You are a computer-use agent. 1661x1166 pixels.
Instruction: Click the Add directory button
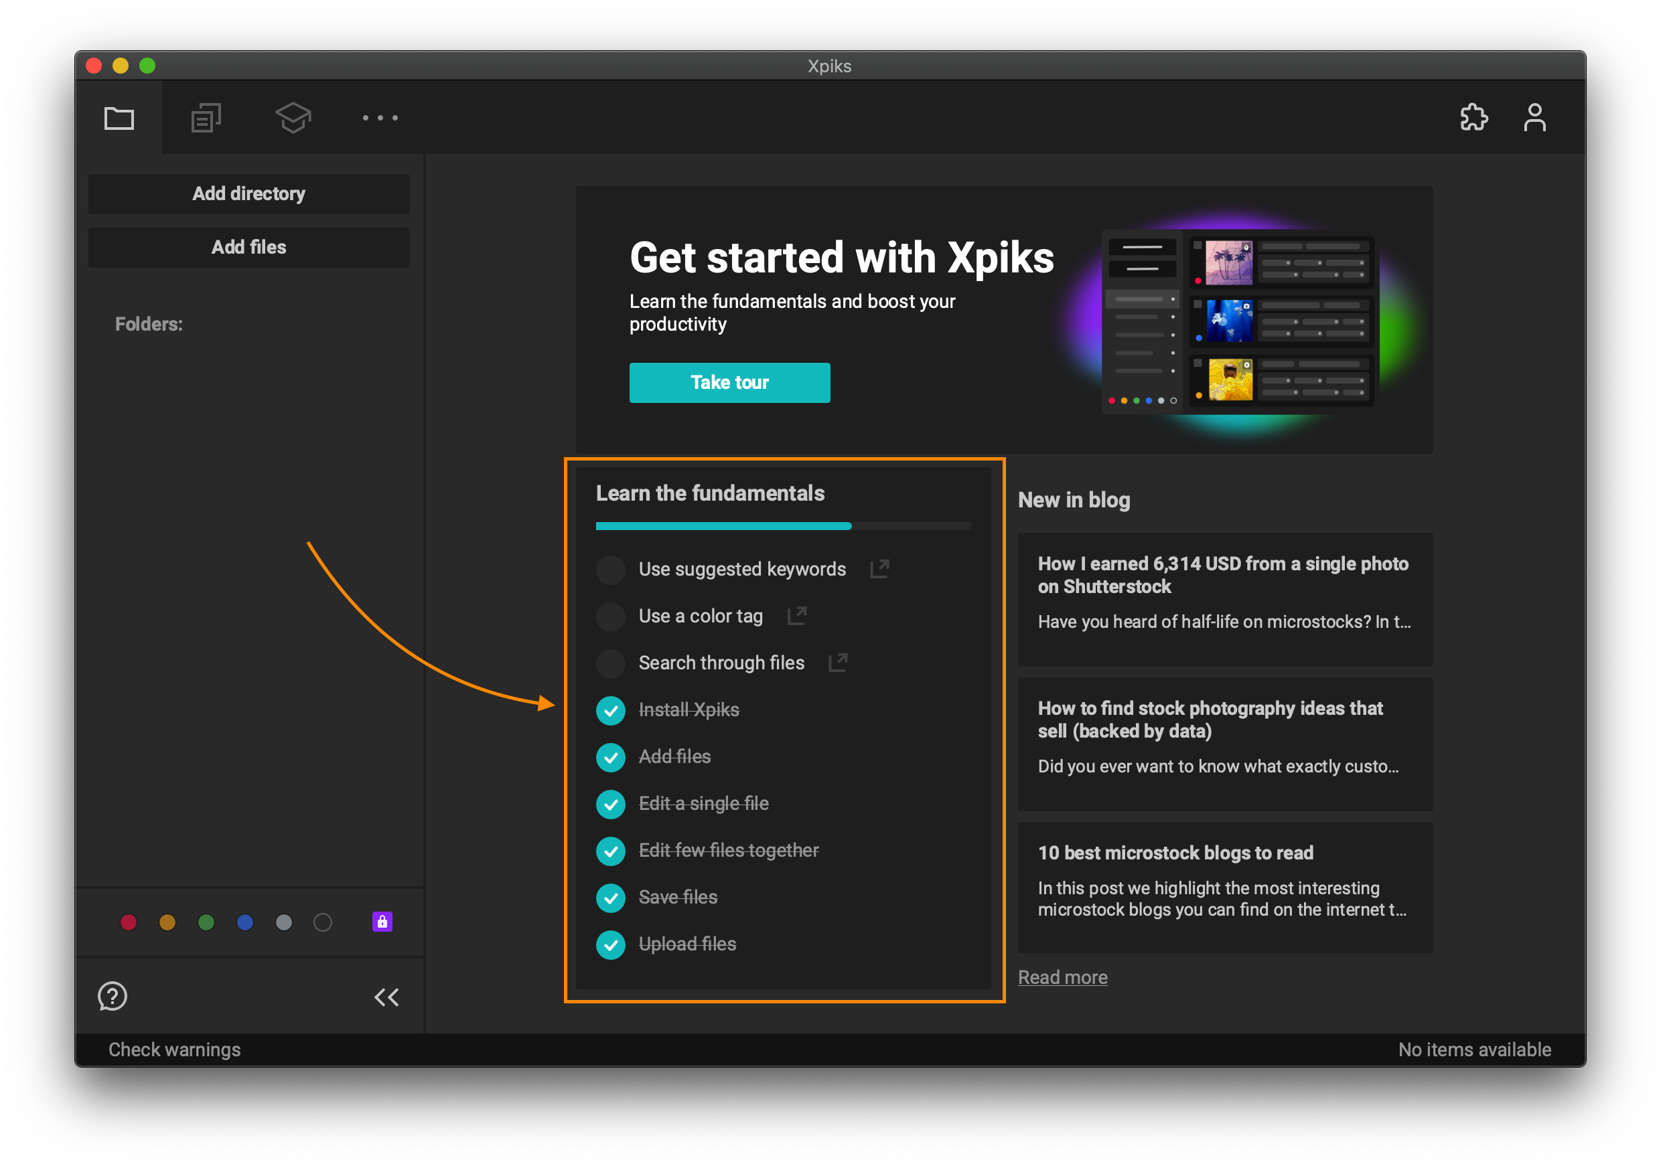tap(249, 193)
